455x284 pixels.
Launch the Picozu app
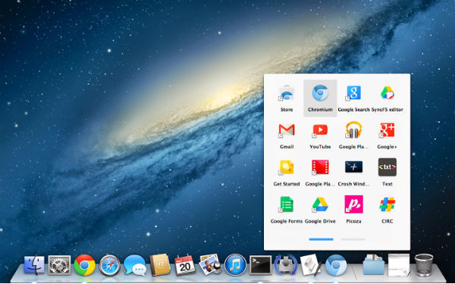(x=353, y=204)
